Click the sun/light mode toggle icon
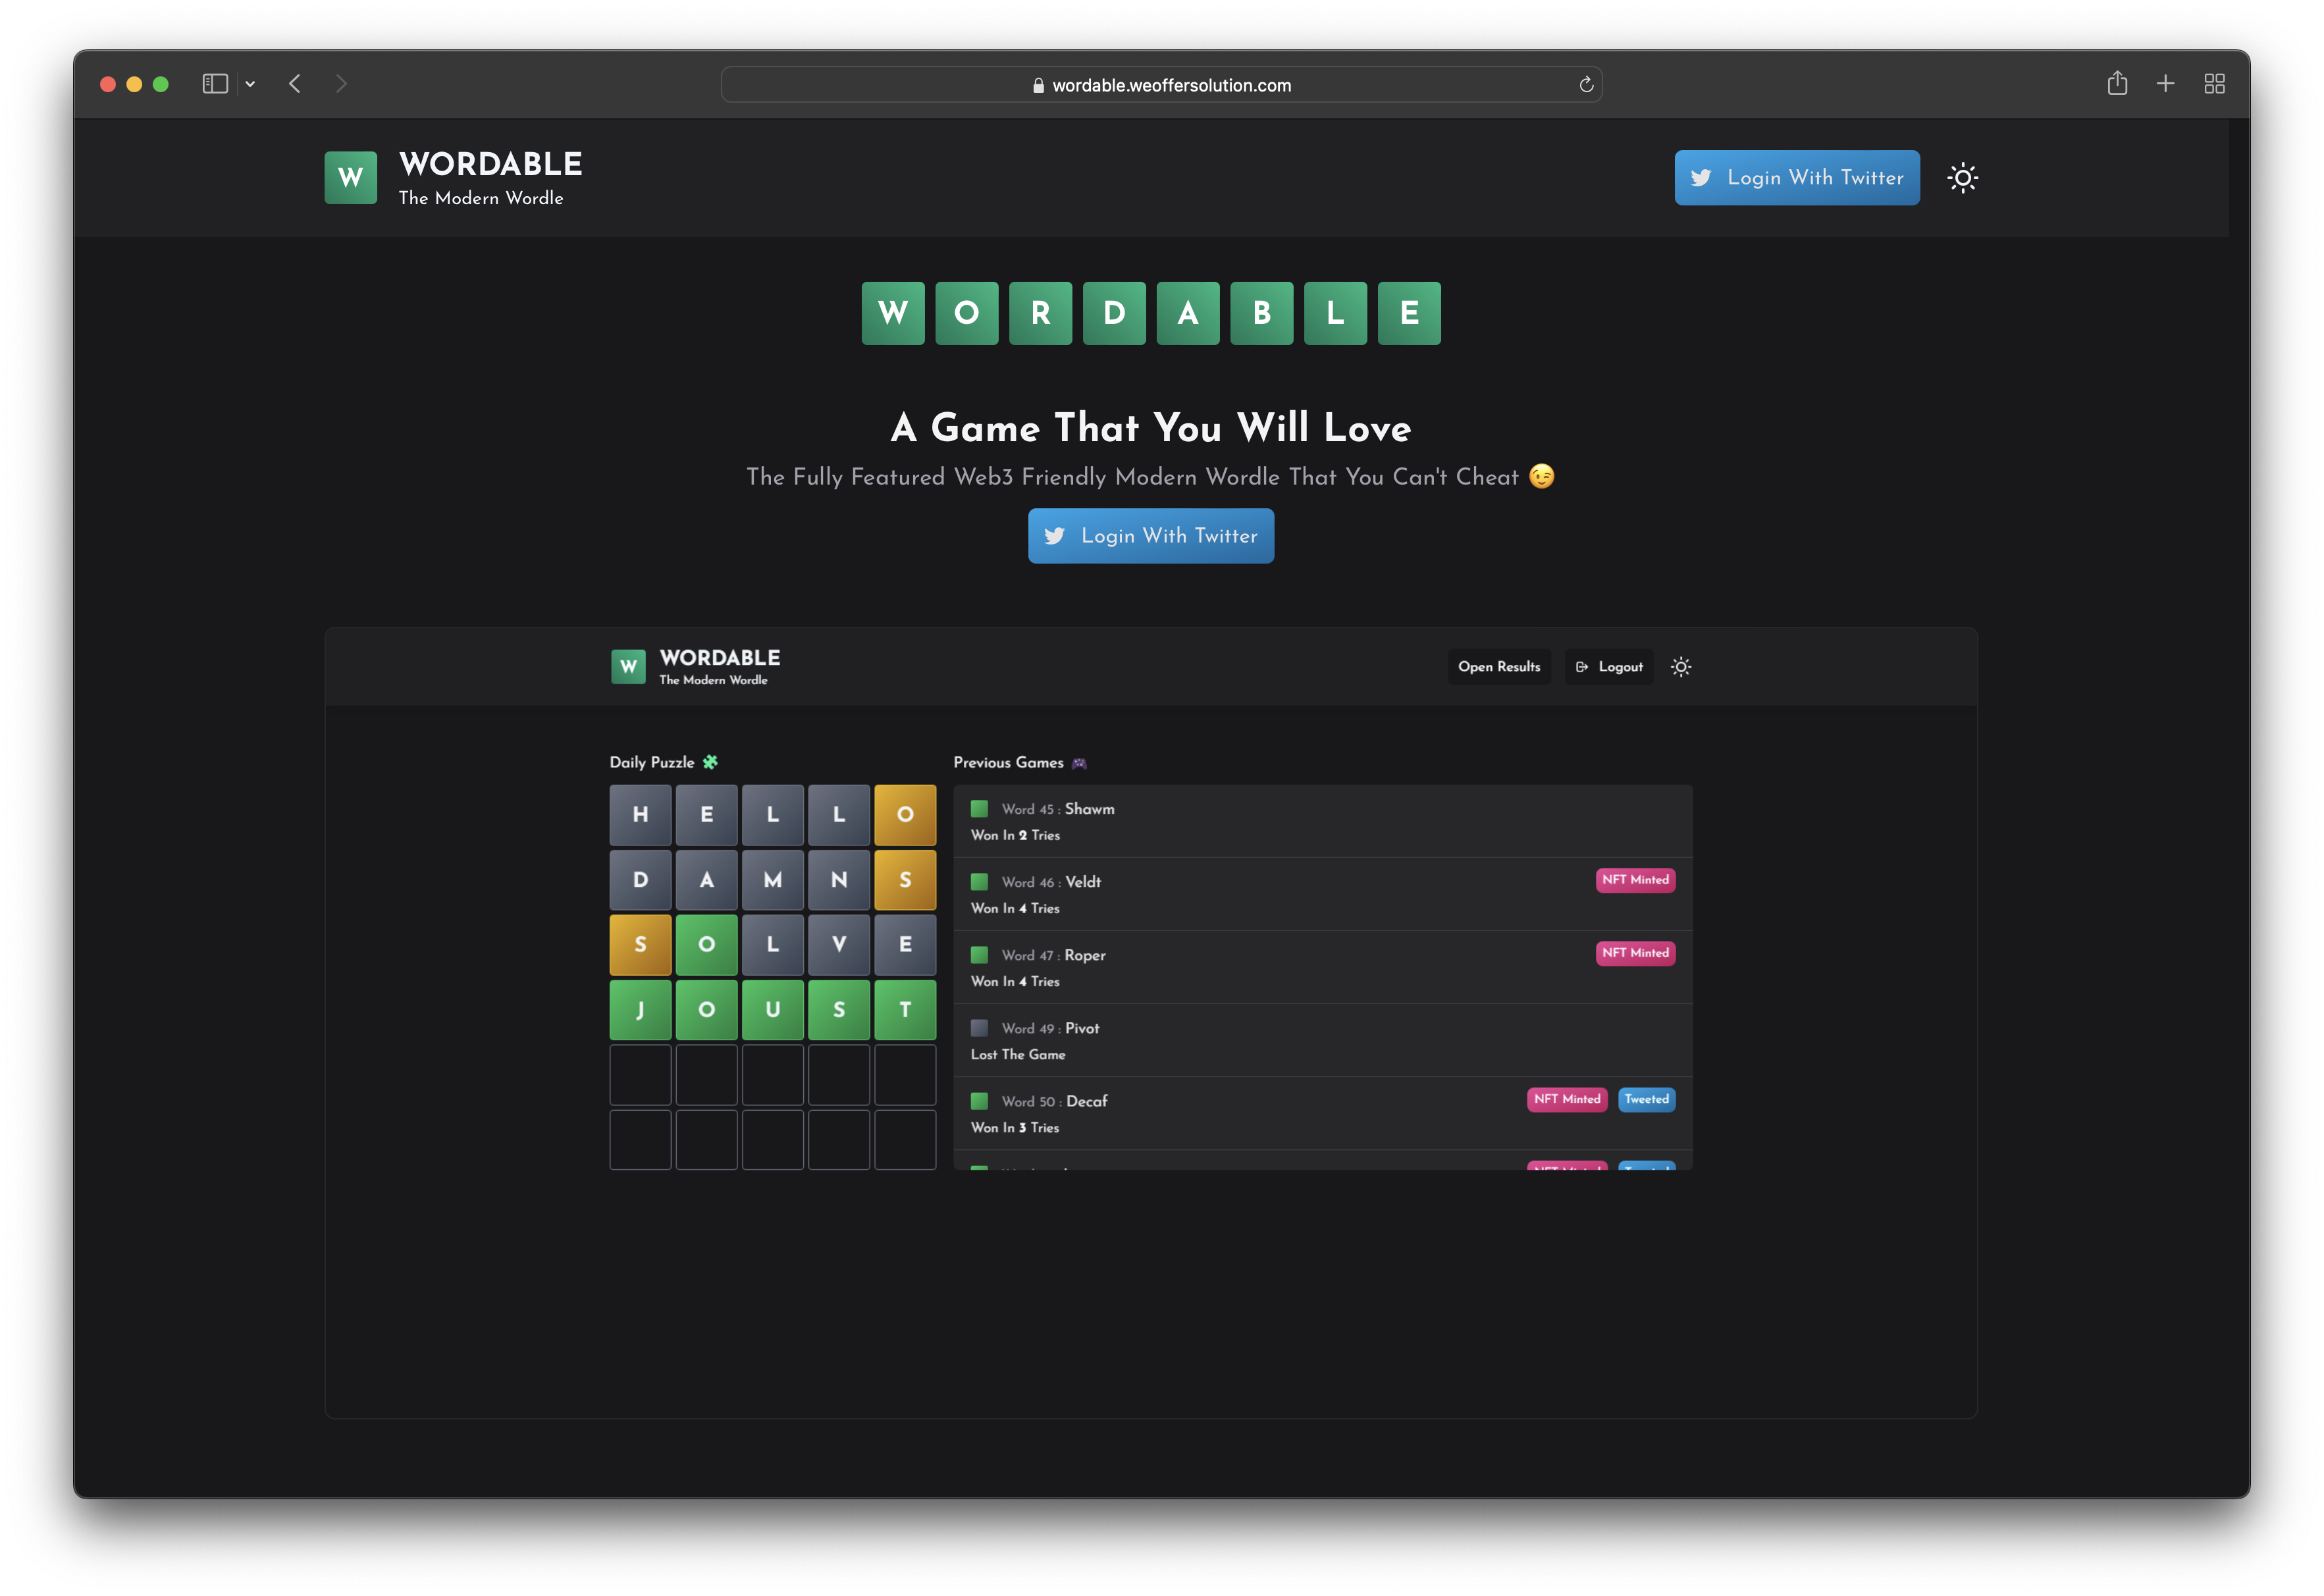 (1962, 176)
